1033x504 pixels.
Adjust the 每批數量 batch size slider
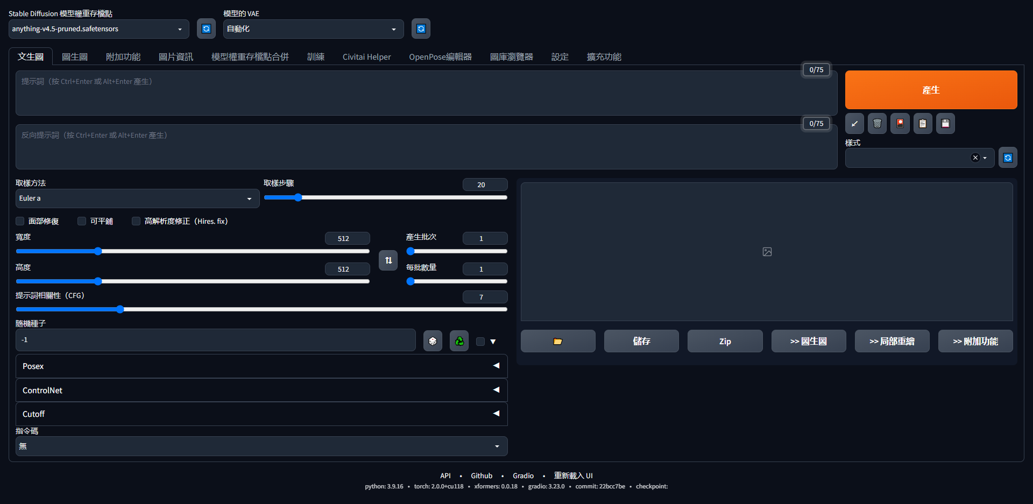[x=457, y=281]
